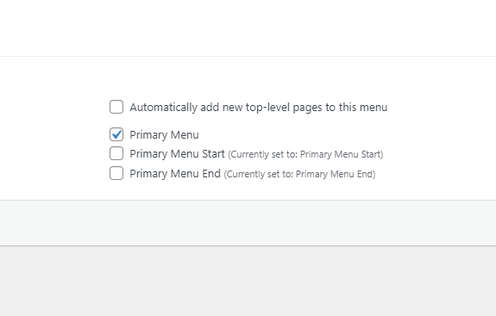
Task: Click the word 'Start' in Primary Menu Start
Action: tap(213, 154)
